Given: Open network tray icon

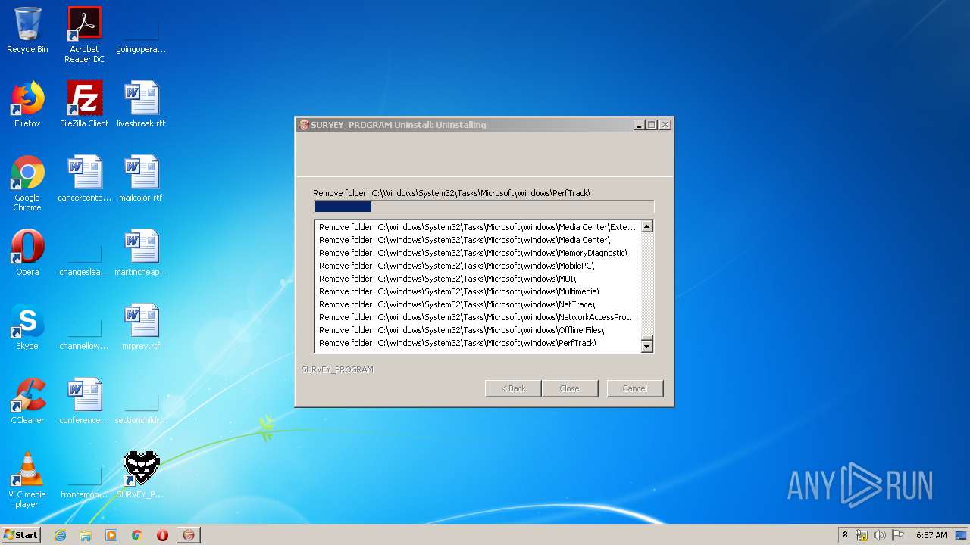Looking at the screenshot, I should [x=862, y=535].
